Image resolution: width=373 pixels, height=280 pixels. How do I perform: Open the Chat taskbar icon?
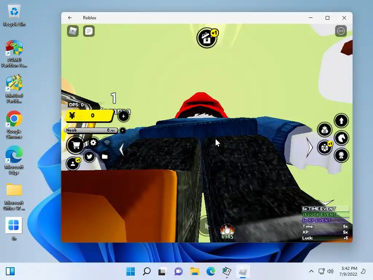point(178,271)
